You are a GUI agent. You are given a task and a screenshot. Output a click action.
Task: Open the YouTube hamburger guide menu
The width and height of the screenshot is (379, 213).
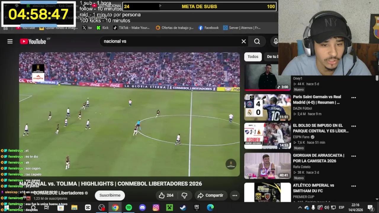pos(10,41)
